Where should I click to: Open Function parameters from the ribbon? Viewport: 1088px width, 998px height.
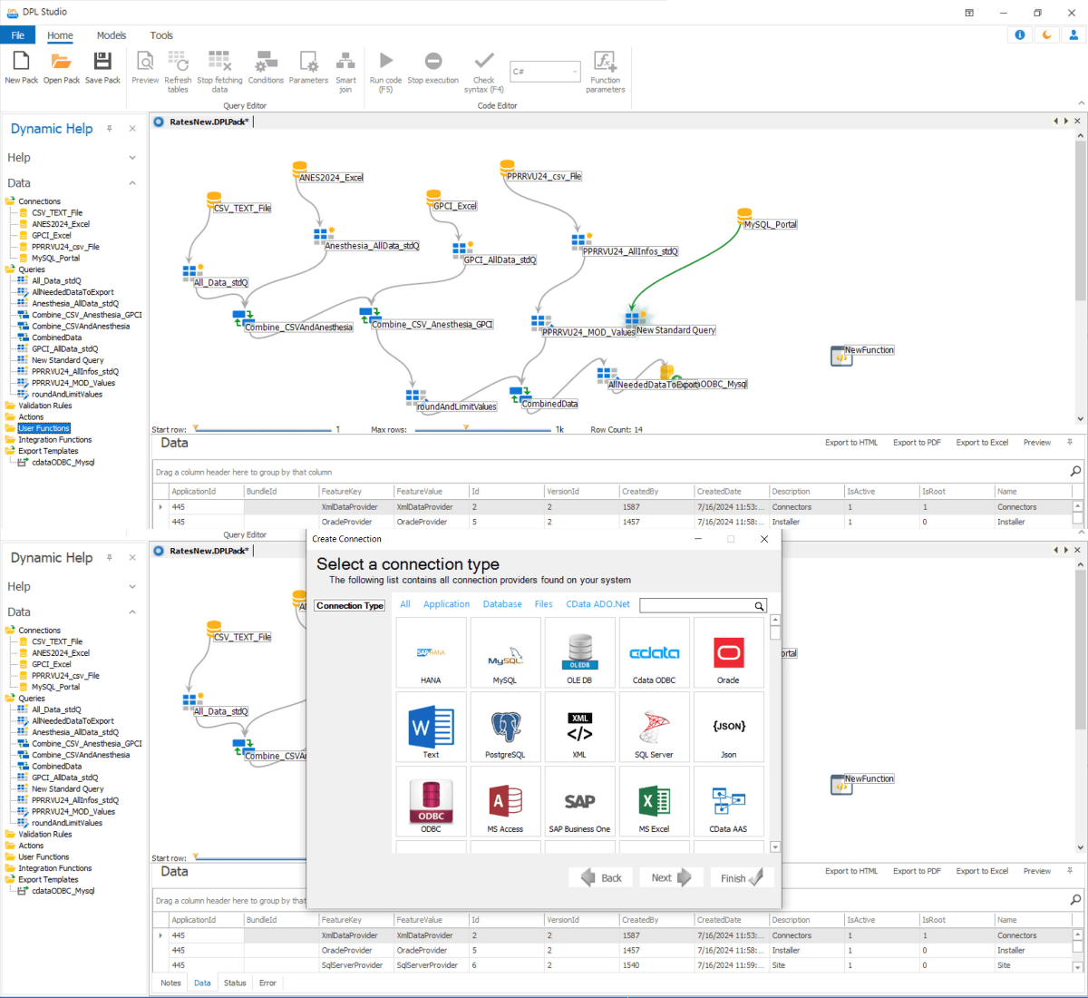tap(605, 62)
